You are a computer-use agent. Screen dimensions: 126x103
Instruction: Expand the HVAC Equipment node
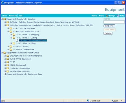[x=5, y=59]
